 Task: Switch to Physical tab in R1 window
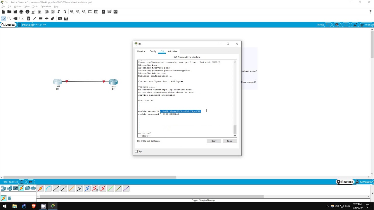coord(141,51)
